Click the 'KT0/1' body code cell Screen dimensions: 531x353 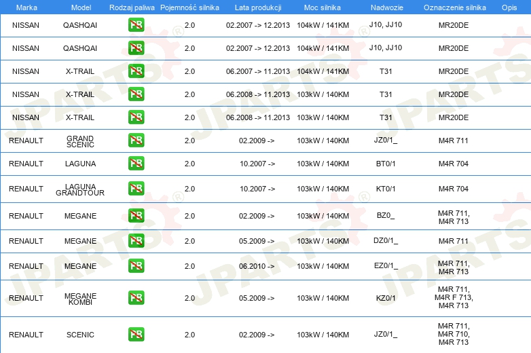(386, 189)
